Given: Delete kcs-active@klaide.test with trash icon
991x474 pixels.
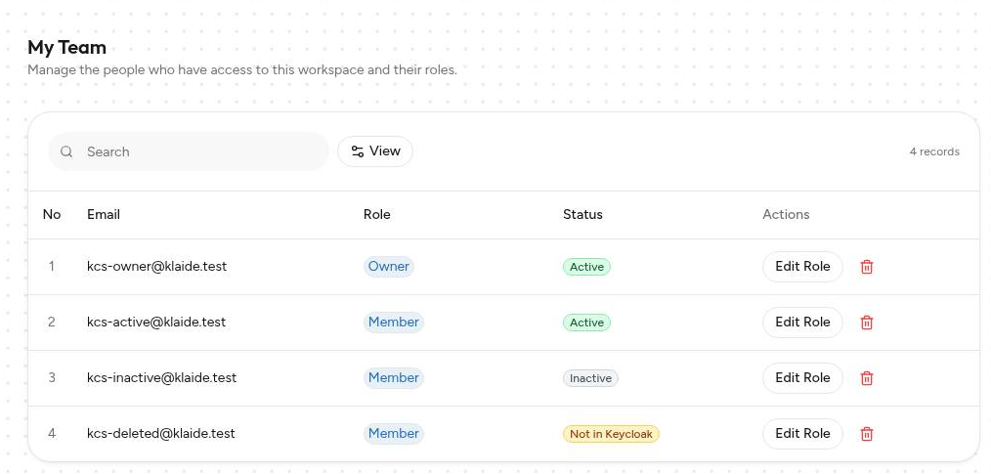Looking at the screenshot, I should [x=867, y=323].
